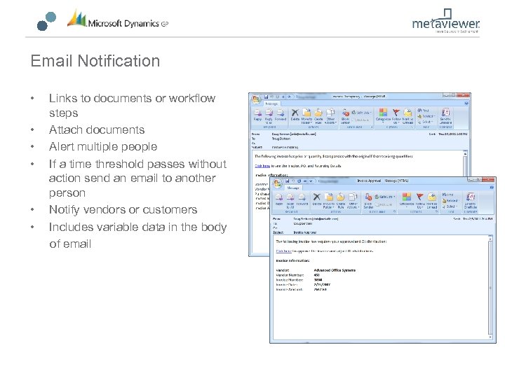Open Safe Lists dropdown in Invoice Approval window
The width and height of the screenshot is (505, 378).
click(385, 197)
